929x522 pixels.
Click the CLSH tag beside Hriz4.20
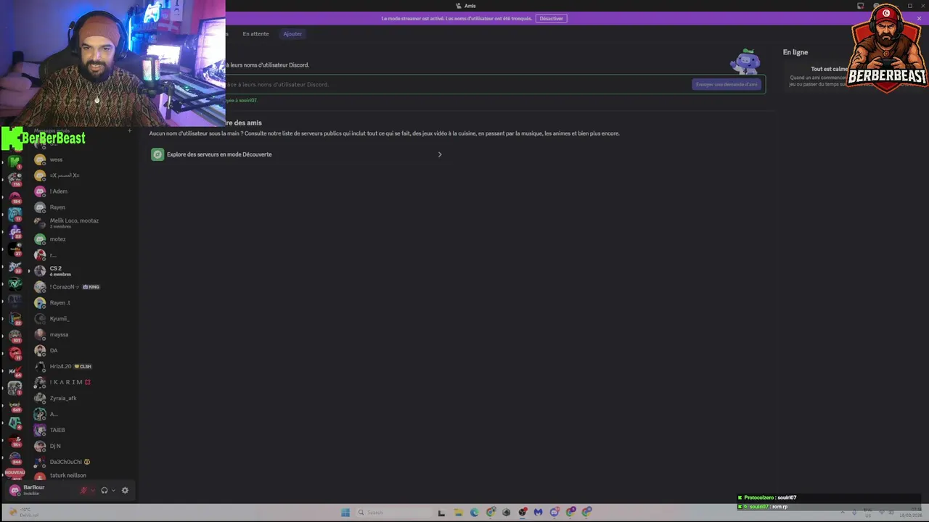(83, 367)
